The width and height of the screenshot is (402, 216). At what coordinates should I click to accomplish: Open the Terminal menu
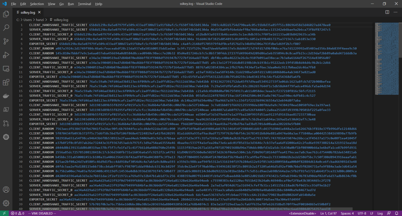84,4
